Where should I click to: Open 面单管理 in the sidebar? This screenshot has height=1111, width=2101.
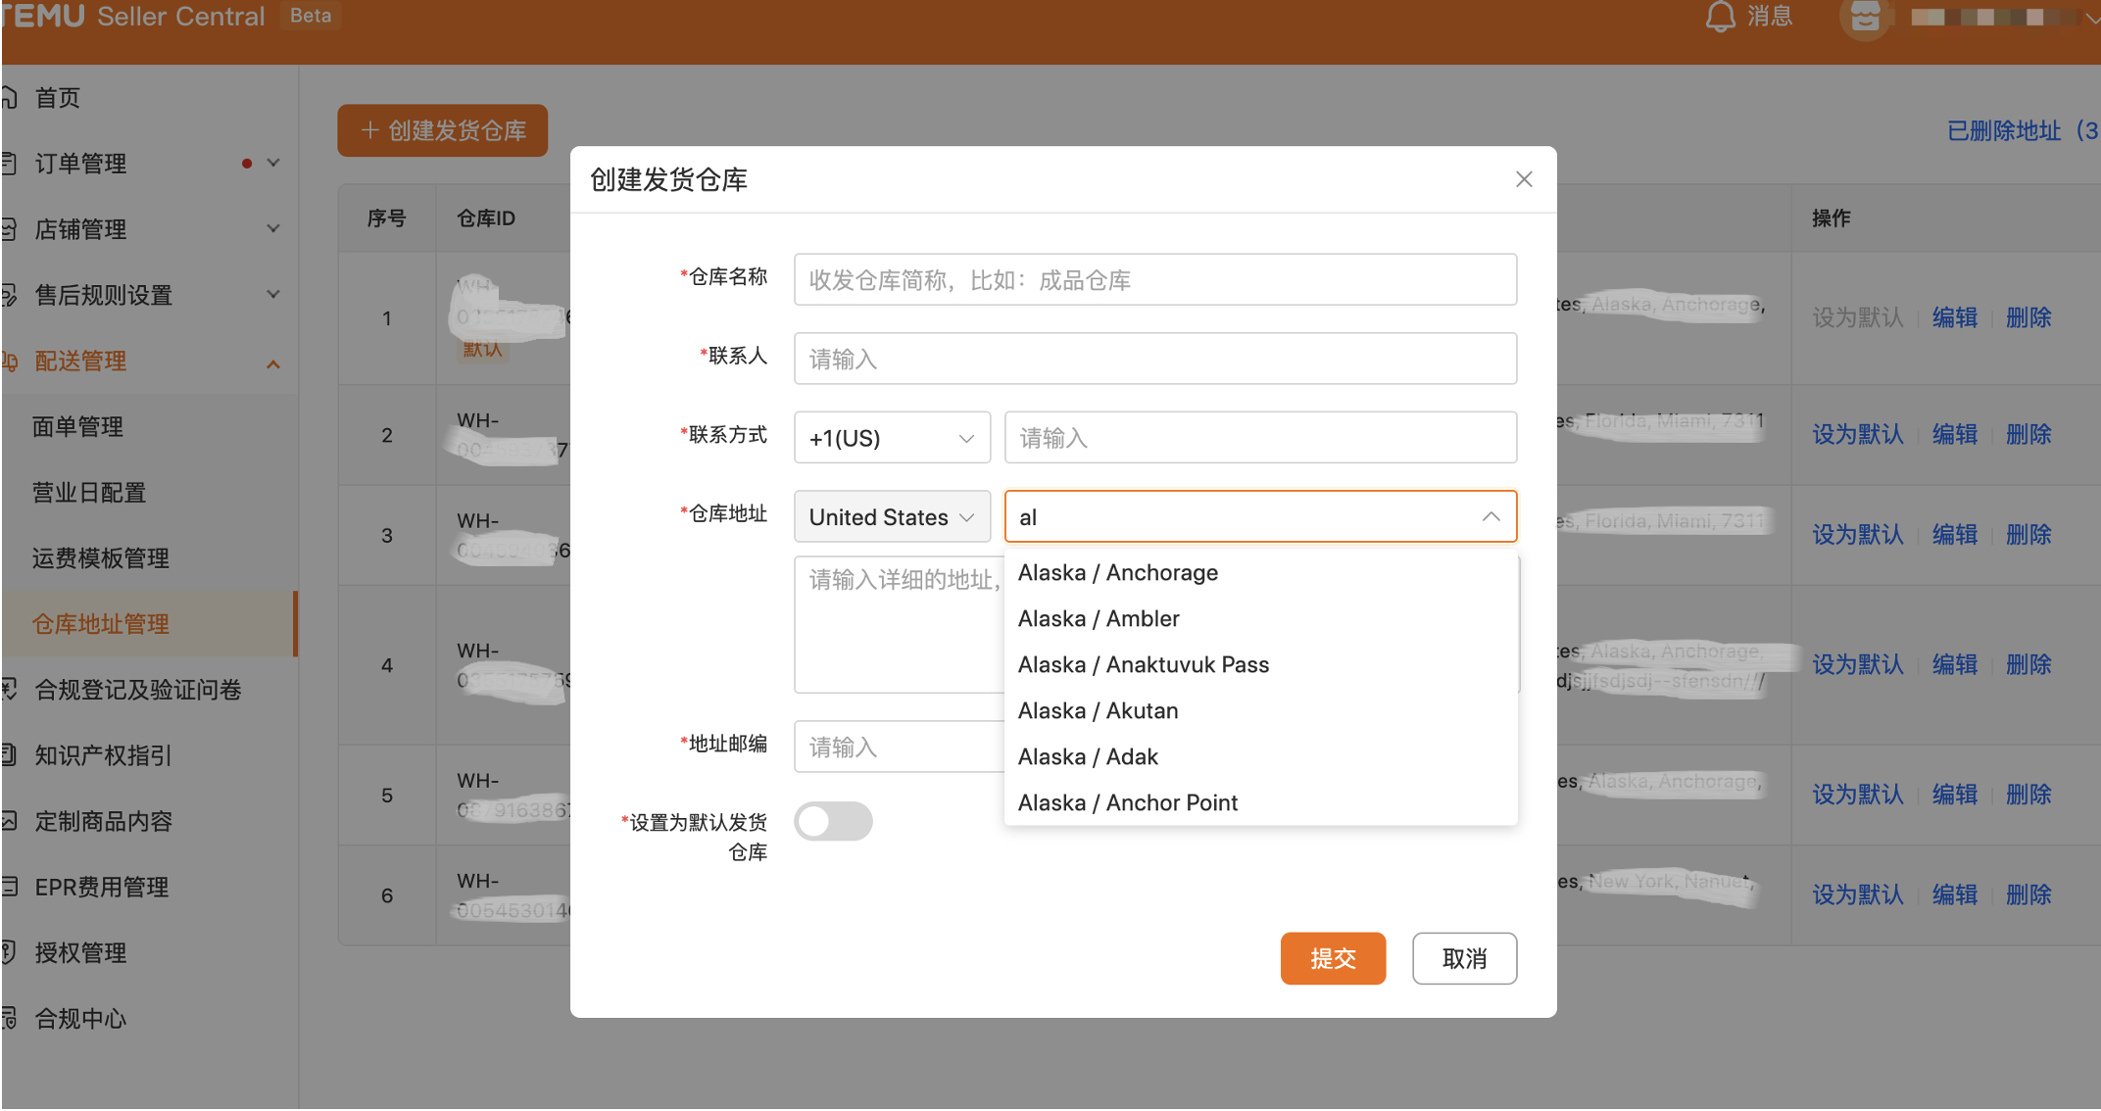coord(78,427)
